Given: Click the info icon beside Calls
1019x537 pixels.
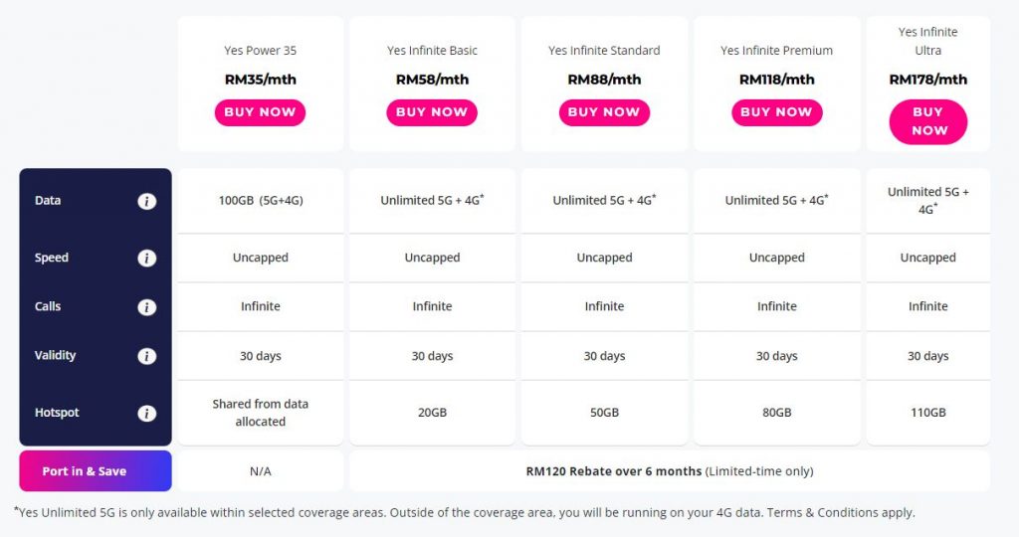Looking at the screenshot, I should click(146, 307).
